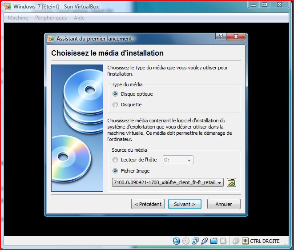Click the Annuler button
Viewport: 294px width, 250px height.
tap(224, 204)
